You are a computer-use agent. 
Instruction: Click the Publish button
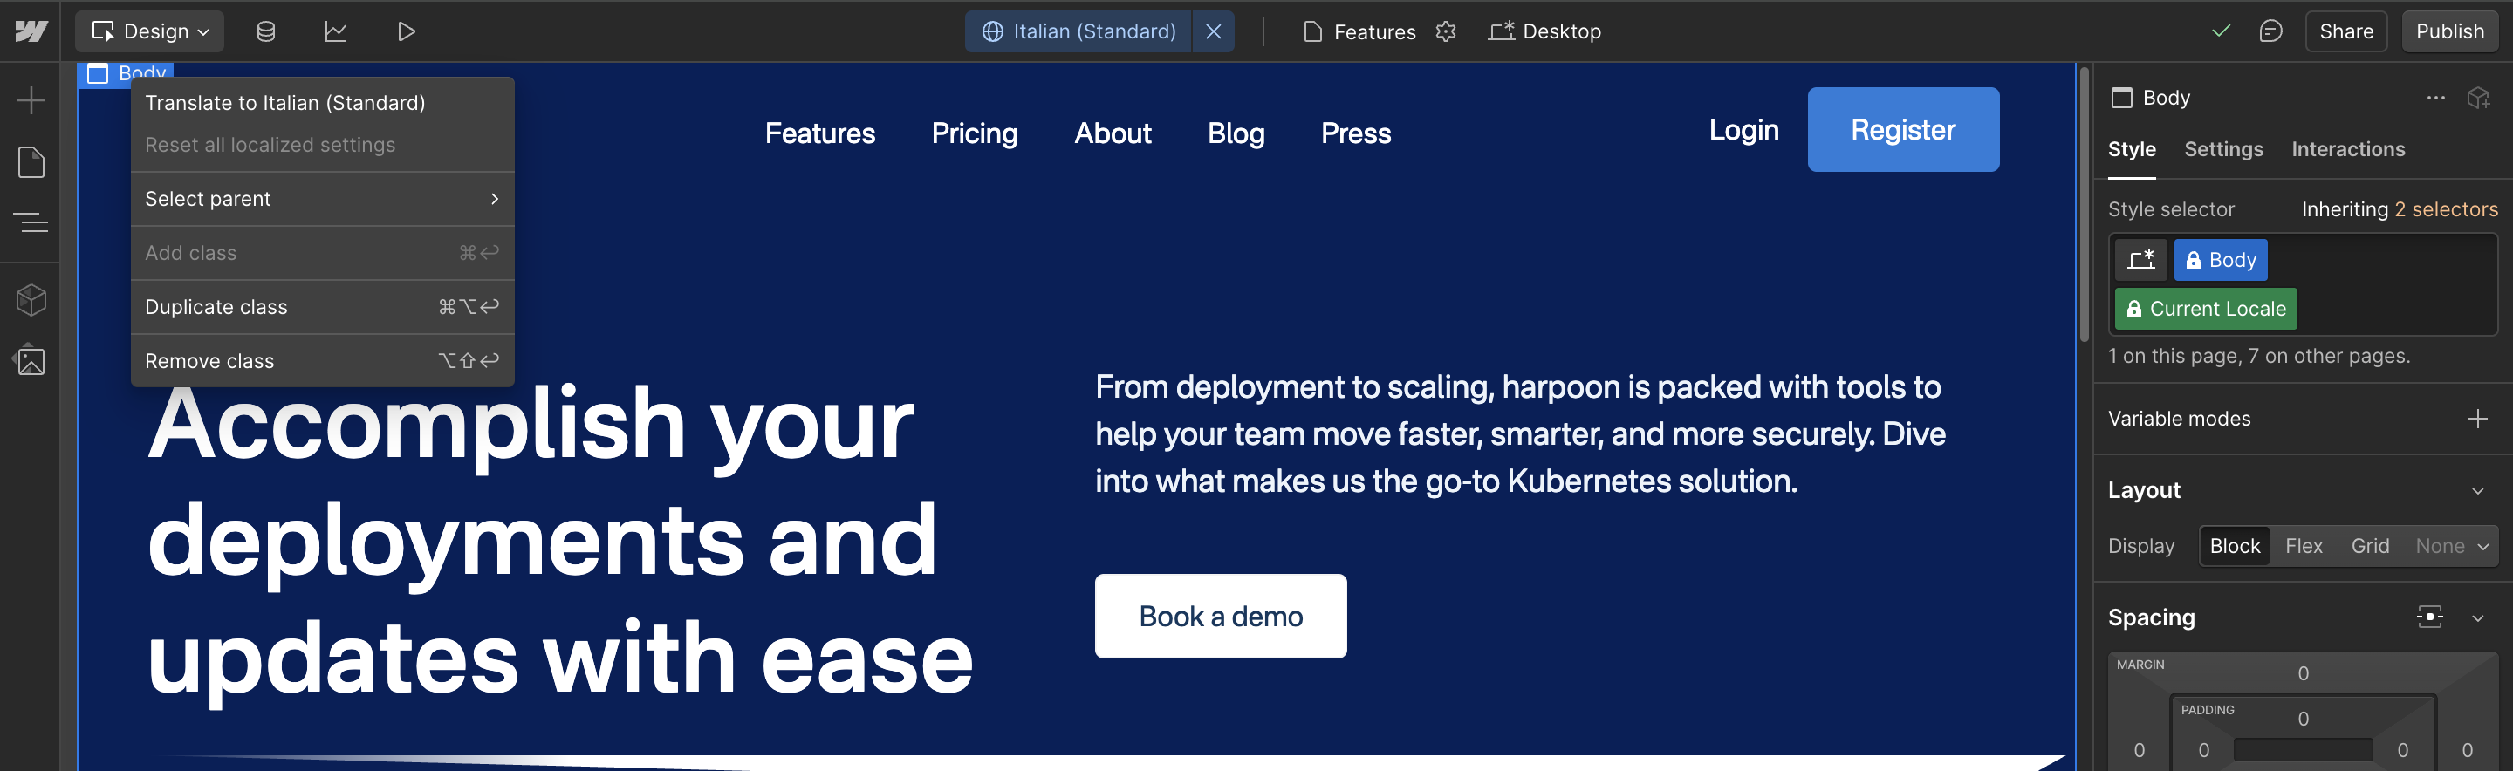pos(2449,31)
